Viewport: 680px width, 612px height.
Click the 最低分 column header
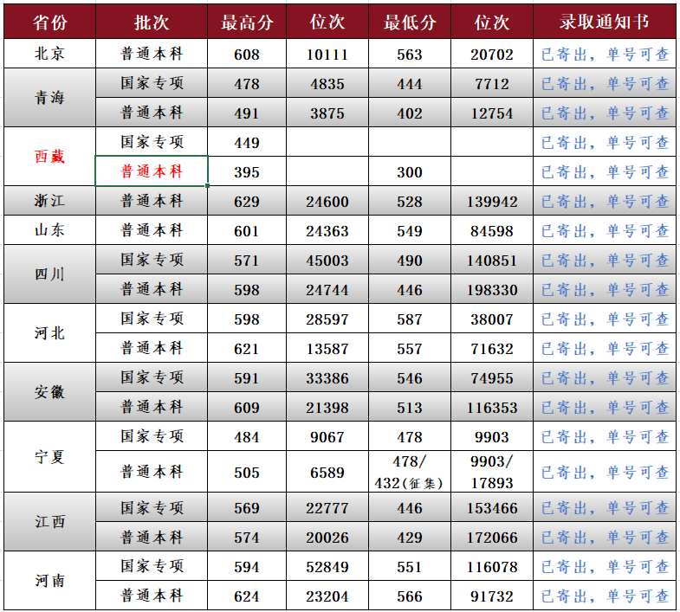point(410,22)
